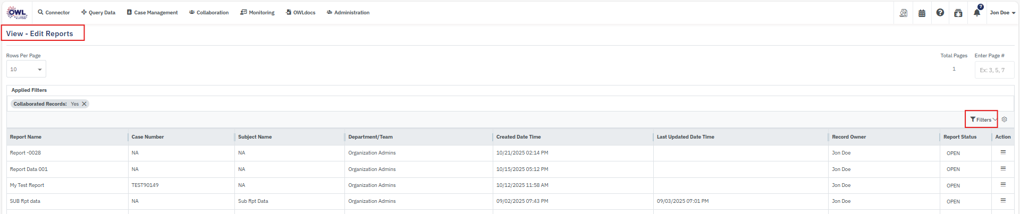1020x214 pixels.
Task: Sort by Report Name column header
Action: click(x=26, y=137)
